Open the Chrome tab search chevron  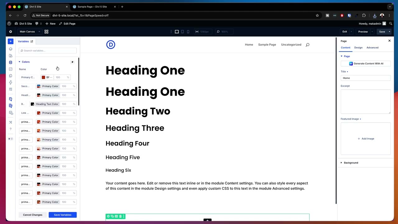coord(390,7)
